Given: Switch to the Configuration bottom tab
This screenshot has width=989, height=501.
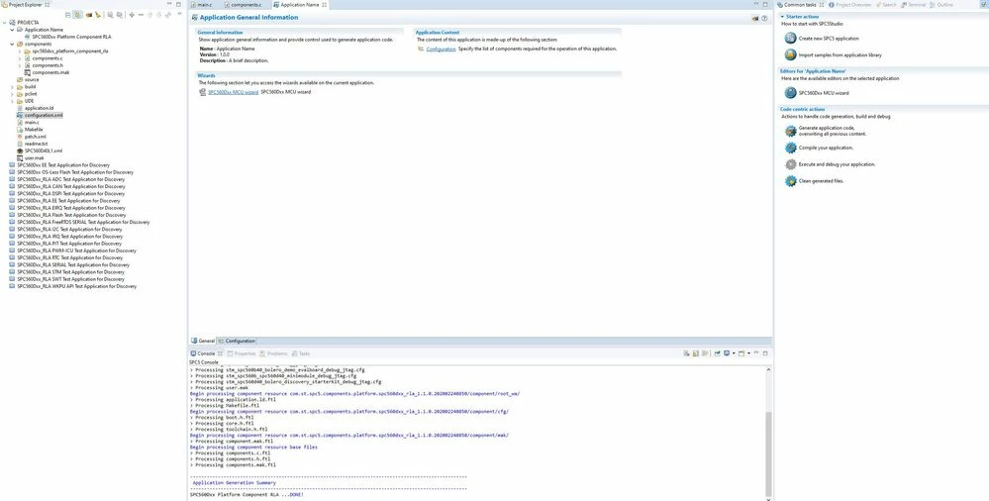Looking at the screenshot, I should point(237,341).
